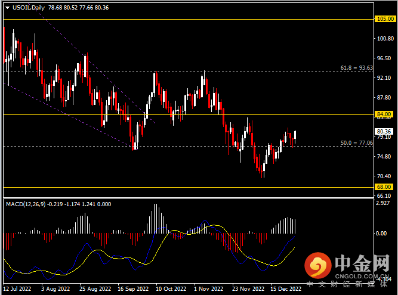The image size is (398, 295).
Task: Select the 15 Dec 2022 date marker
Action: (x=286, y=288)
